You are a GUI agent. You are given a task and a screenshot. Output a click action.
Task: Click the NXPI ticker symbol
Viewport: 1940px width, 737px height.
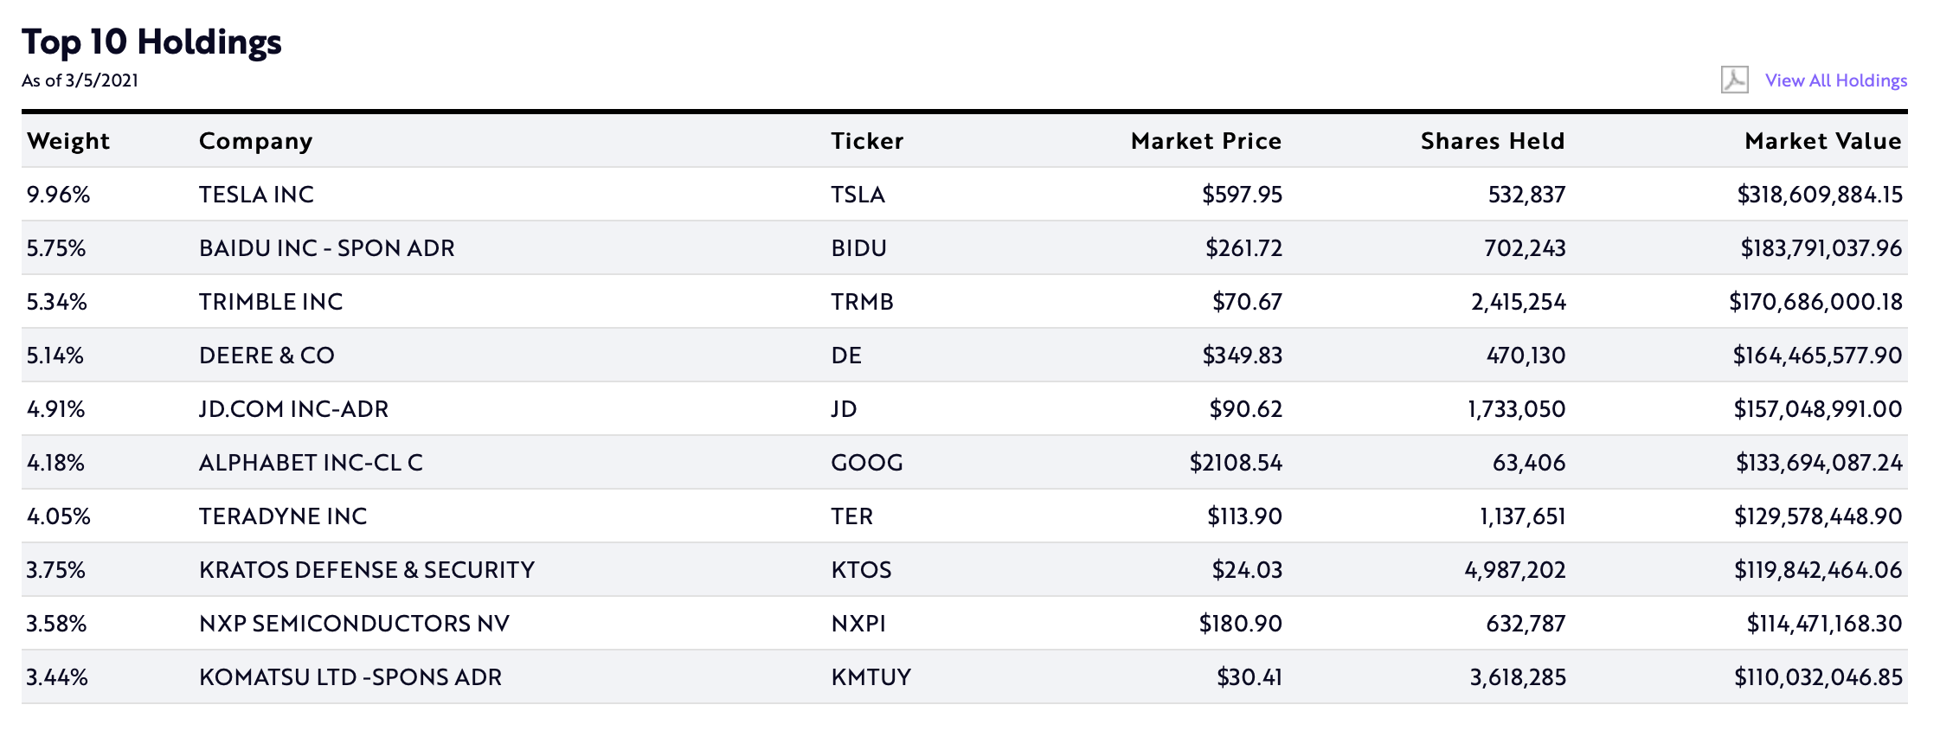pos(858,624)
